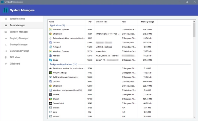Click the 241.50 MB memory value
This screenshot has width=198, height=121.
[147, 60]
